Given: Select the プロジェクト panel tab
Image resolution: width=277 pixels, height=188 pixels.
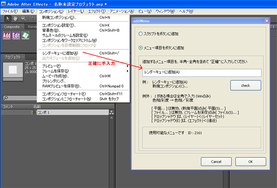Looking at the screenshot, I should click(13, 57).
